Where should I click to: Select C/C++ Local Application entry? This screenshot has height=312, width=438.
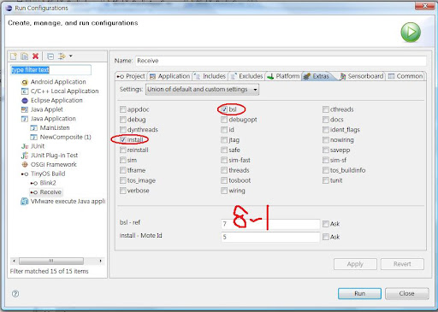[x=60, y=91]
